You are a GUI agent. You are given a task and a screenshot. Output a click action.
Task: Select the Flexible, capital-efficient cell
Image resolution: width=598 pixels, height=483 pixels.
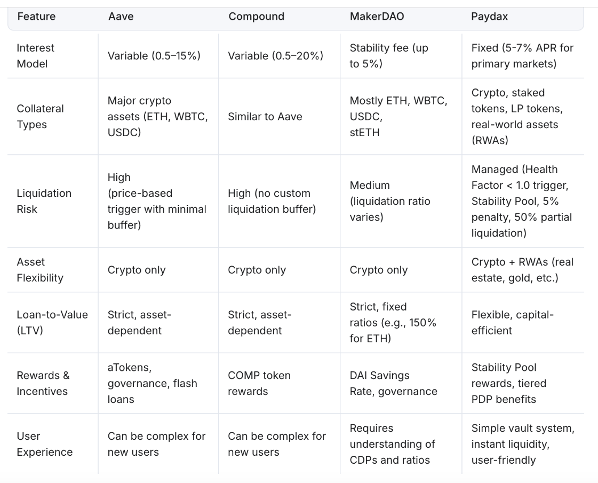512,322
